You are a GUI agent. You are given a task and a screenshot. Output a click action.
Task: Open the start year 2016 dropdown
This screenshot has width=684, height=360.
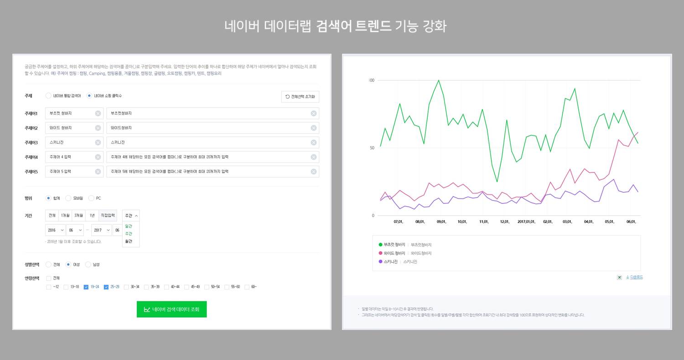[55, 230]
